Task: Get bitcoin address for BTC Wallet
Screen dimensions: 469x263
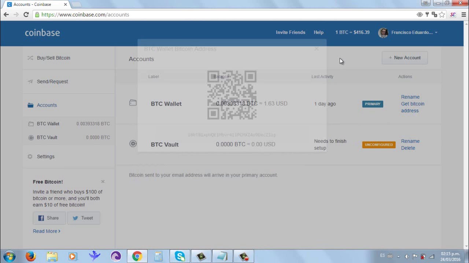Action: 413,107
